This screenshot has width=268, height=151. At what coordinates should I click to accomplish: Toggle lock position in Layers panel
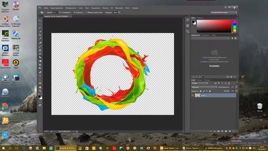[207, 91]
